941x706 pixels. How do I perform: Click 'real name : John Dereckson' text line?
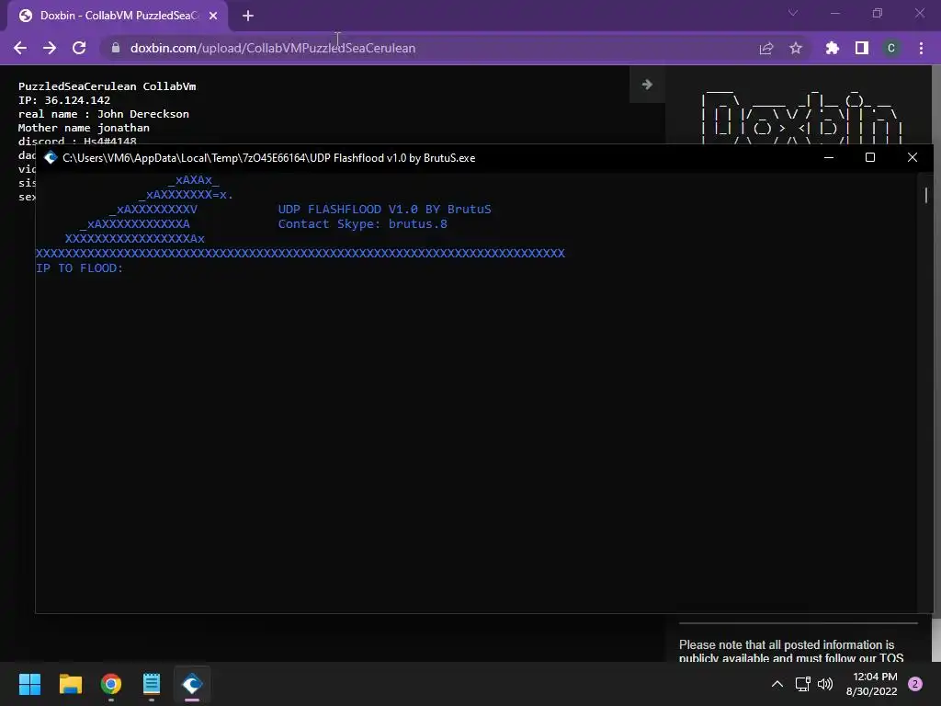pyautogui.click(x=103, y=114)
